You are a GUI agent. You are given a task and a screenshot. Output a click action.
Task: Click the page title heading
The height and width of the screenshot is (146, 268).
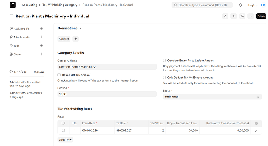point(52,16)
